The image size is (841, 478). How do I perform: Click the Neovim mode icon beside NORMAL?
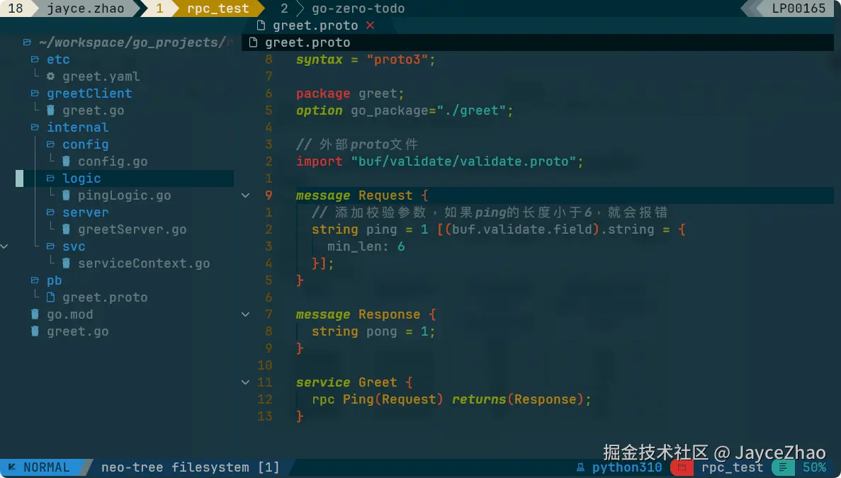point(12,467)
